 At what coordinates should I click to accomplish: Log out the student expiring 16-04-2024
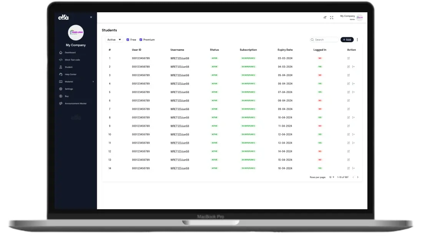tap(353, 168)
